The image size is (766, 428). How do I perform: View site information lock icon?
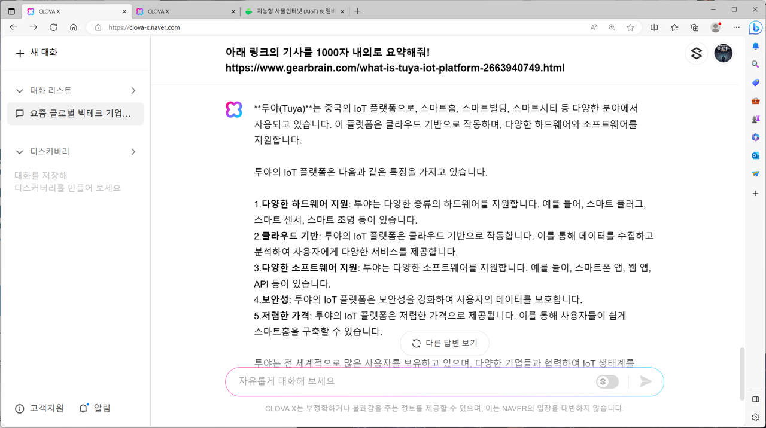coord(98,27)
